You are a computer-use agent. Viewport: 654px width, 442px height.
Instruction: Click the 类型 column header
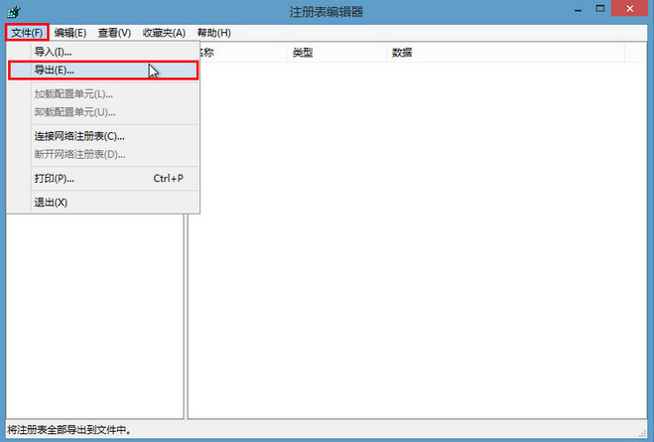tap(337, 53)
